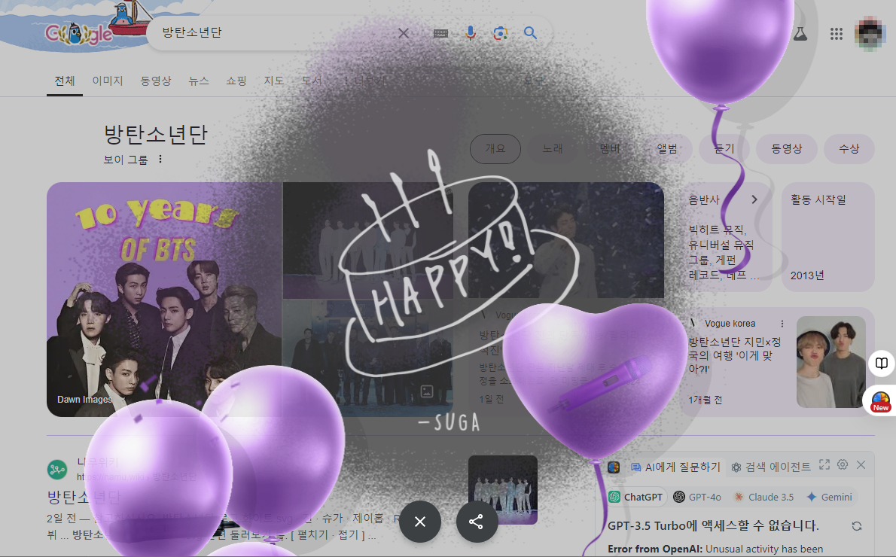Open the three-dot menu beside 보이 그룹
Screen dimensions: 896x557
[160, 159]
